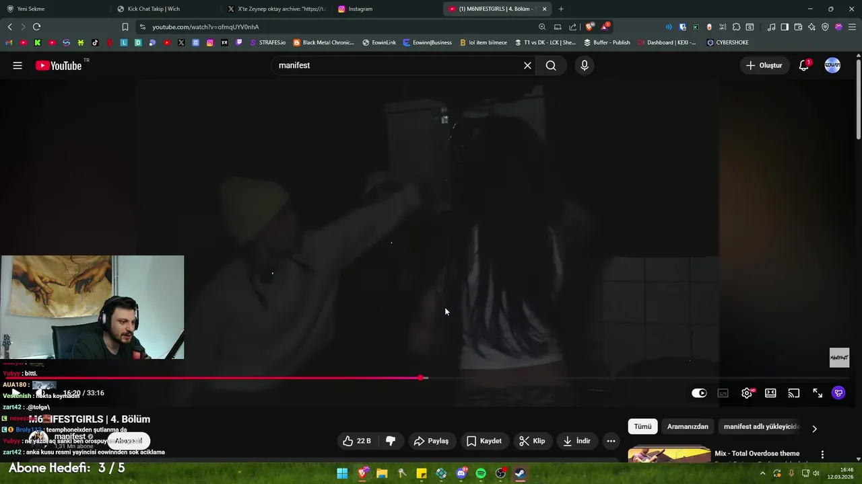Toggle subtitles in the video player

[x=723, y=393]
